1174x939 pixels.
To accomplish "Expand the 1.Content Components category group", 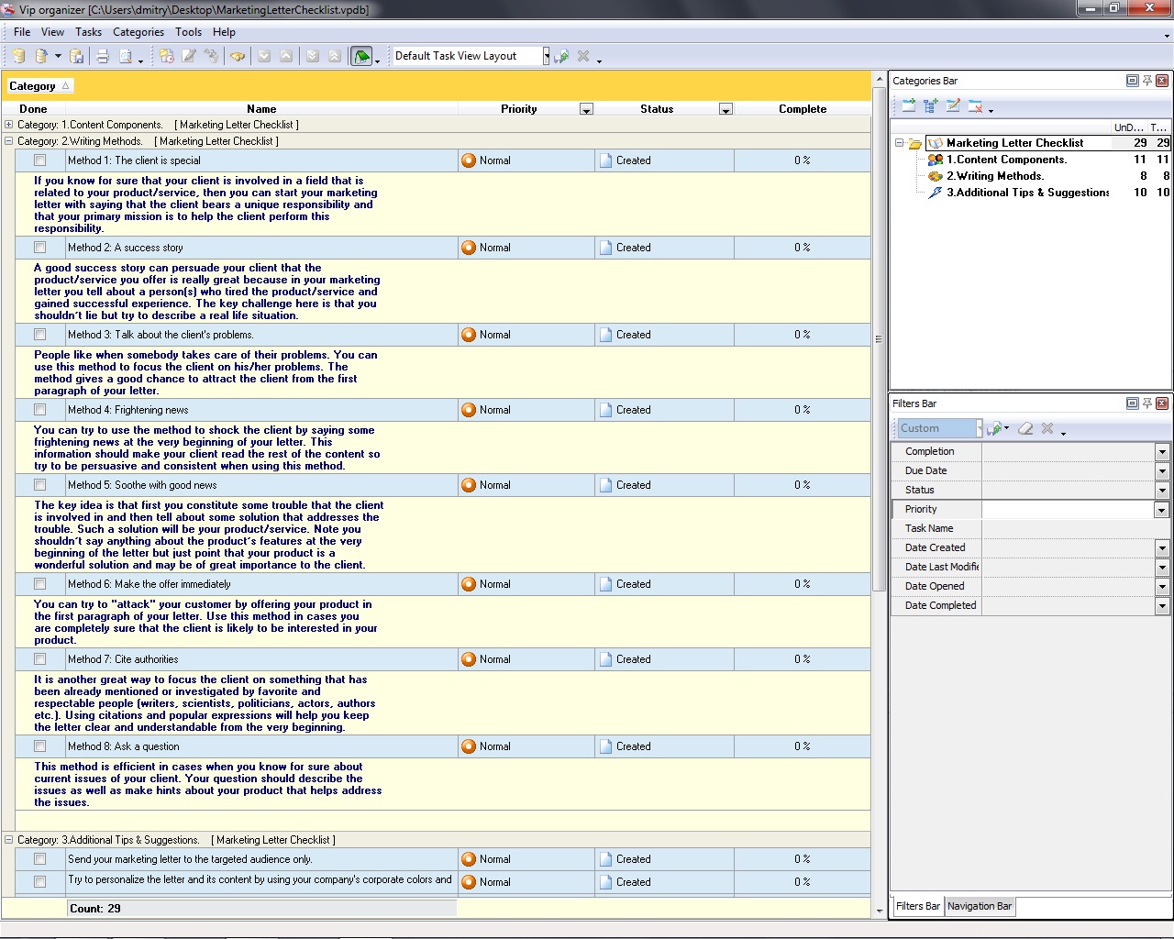I will [x=9, y=125].
